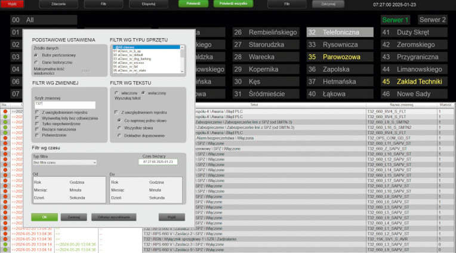Select the Bufor pierścieniowy data source
Image resolution: width=456 pixels, height=253 pixels.
tap(36, 54)
